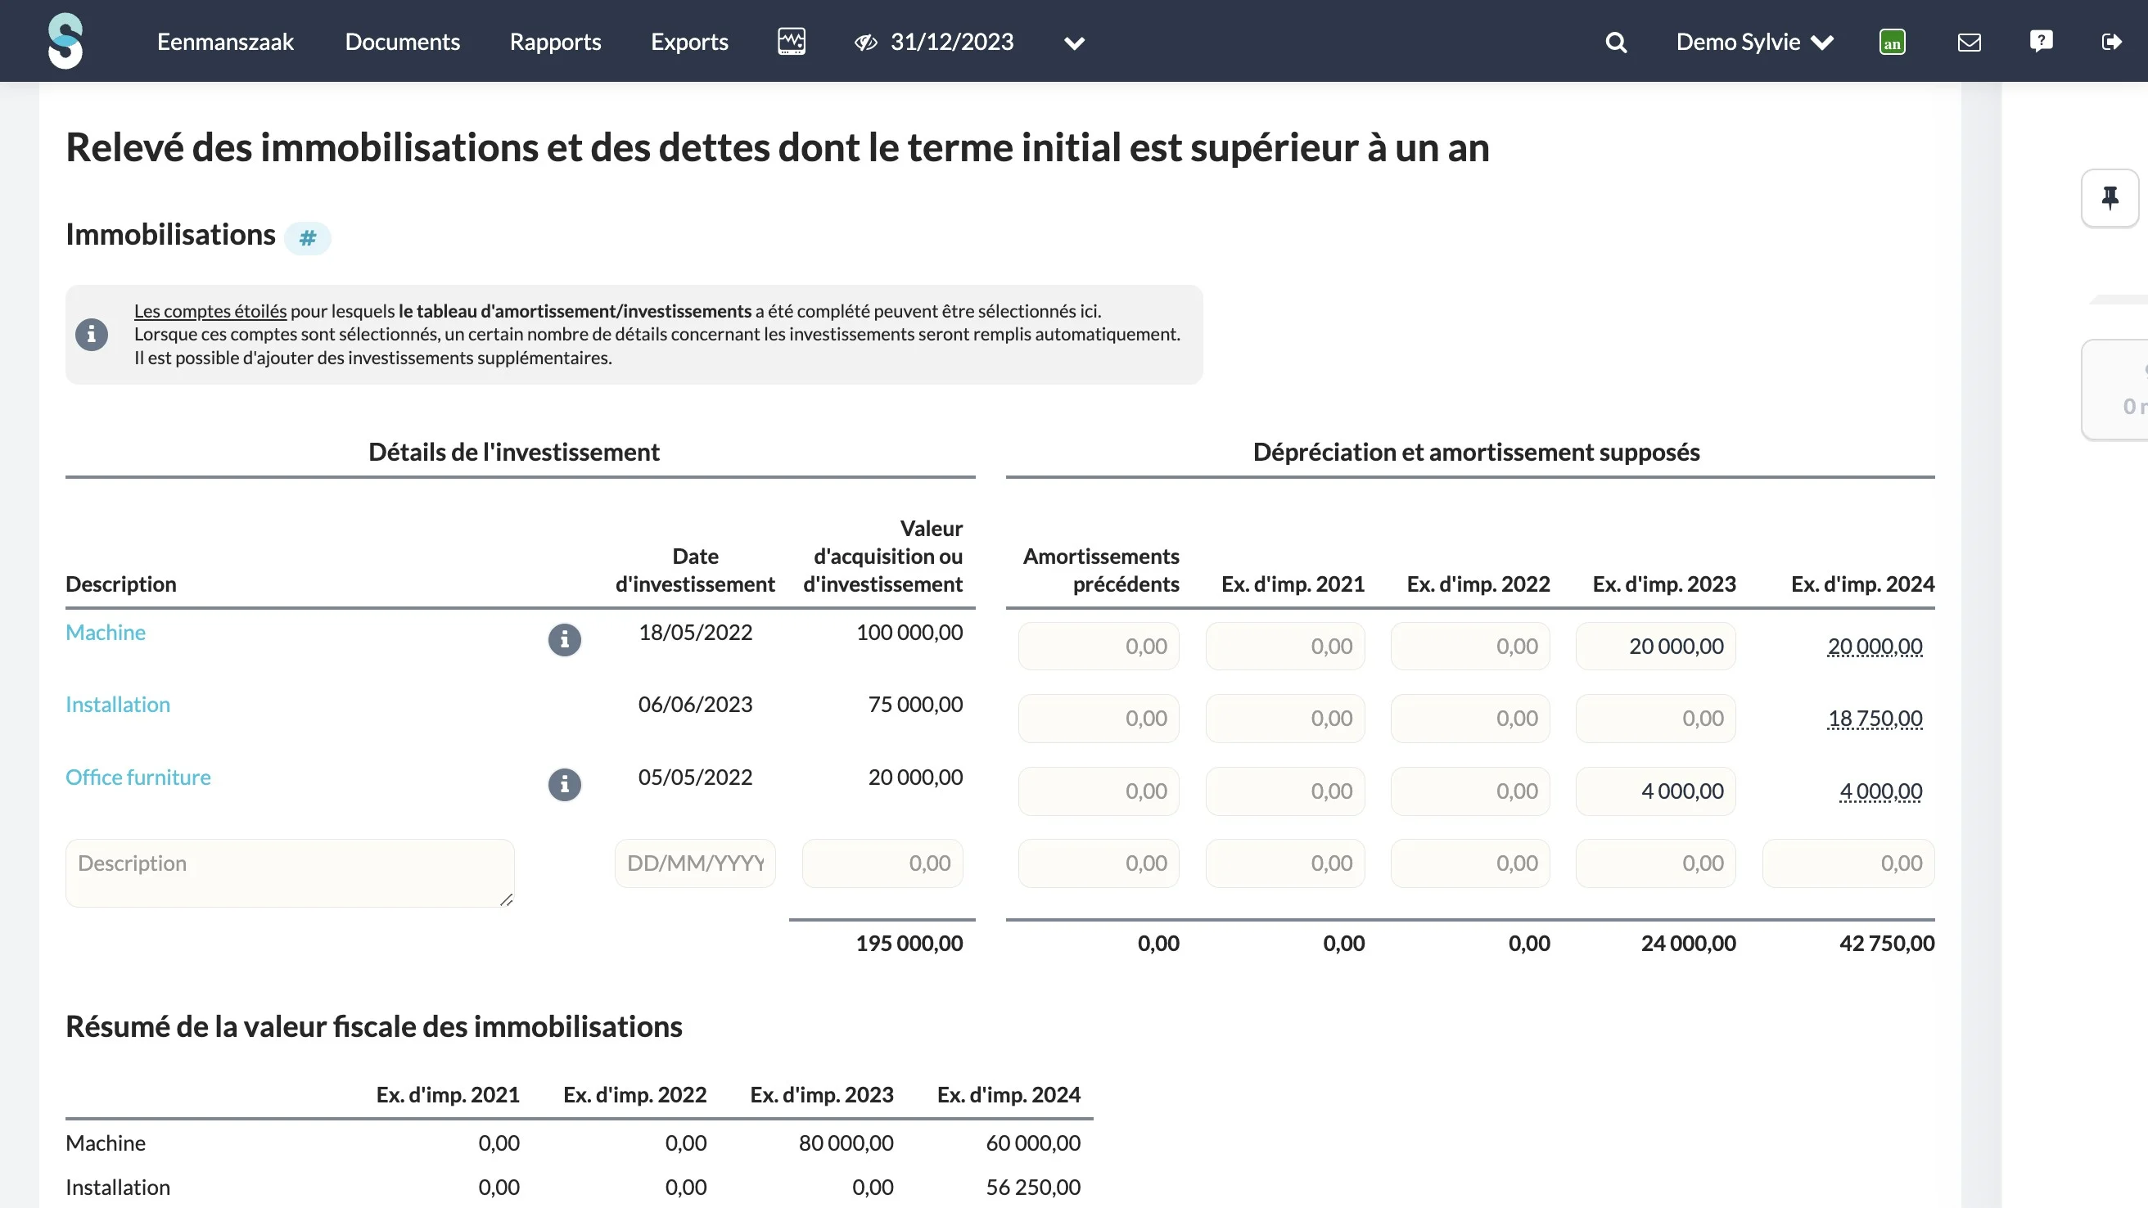This screenshot has height=1208, width=2148.
Task: Open the monitoring chart icon in navbar
Action: click(x=791, y=41)
